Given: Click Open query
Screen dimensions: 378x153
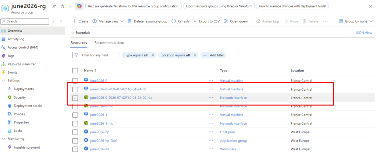Looking at the screenshot, I should 236,21.
